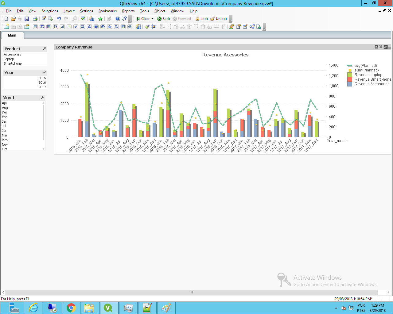This screenshot has height=314, width=393.
Task: Click the New document icon
Action: point(6,19)
